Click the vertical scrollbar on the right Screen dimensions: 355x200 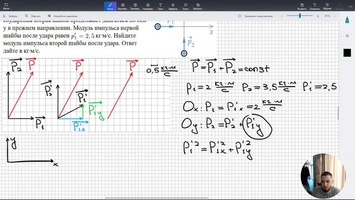338,113
